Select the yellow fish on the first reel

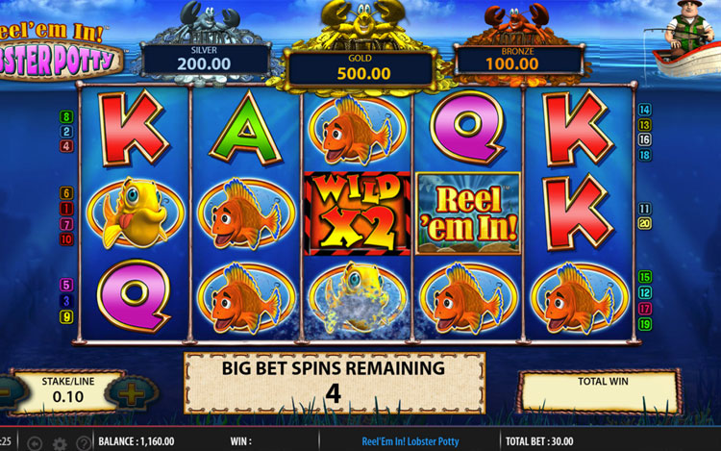tap(136, 213)
